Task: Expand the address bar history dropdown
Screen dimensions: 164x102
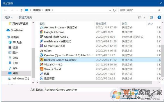Action: 110,10
